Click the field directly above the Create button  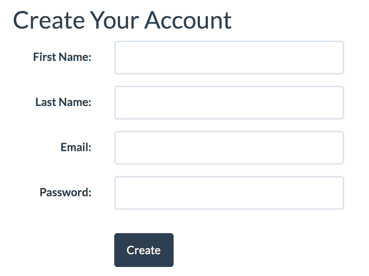229,193
